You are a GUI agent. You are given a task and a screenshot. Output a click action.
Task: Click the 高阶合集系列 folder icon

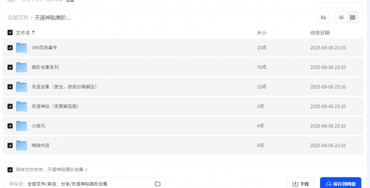(x=21, y=67)
